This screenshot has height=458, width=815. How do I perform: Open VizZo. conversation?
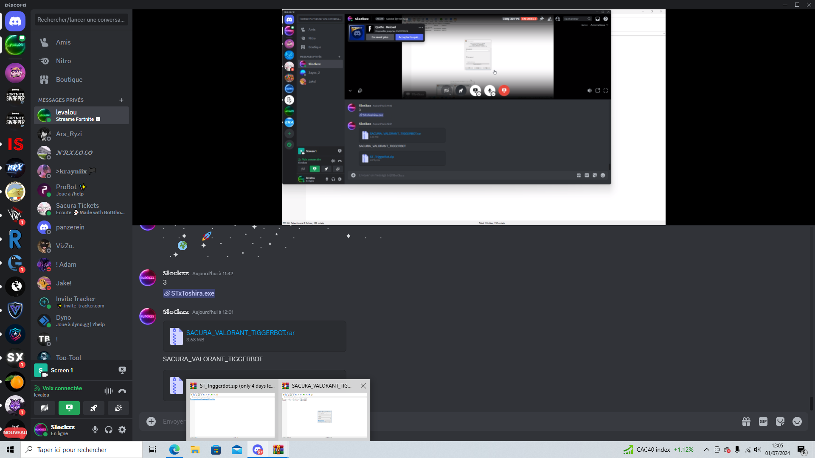point(81,246)
